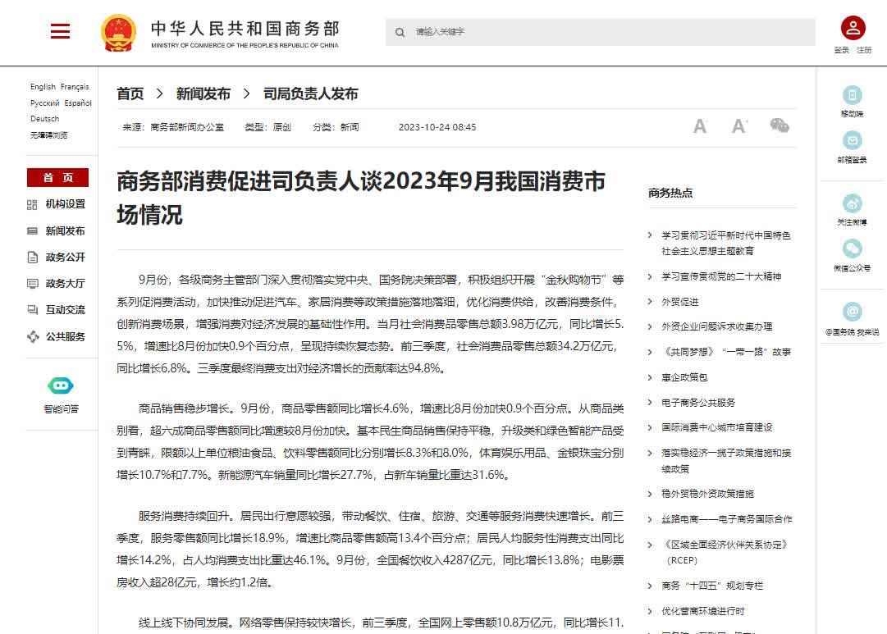The width and height of the screenshot is (887, 634).
Task: Switch to 无障碍浏览 accessible browsing mode
Action: coord(49,135)
